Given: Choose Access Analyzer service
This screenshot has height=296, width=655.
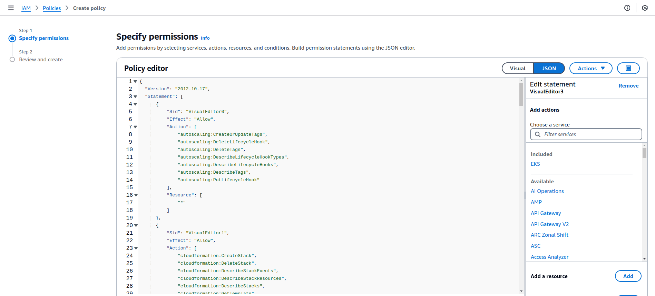Looking at the screenshot, I should click(549, 257).
